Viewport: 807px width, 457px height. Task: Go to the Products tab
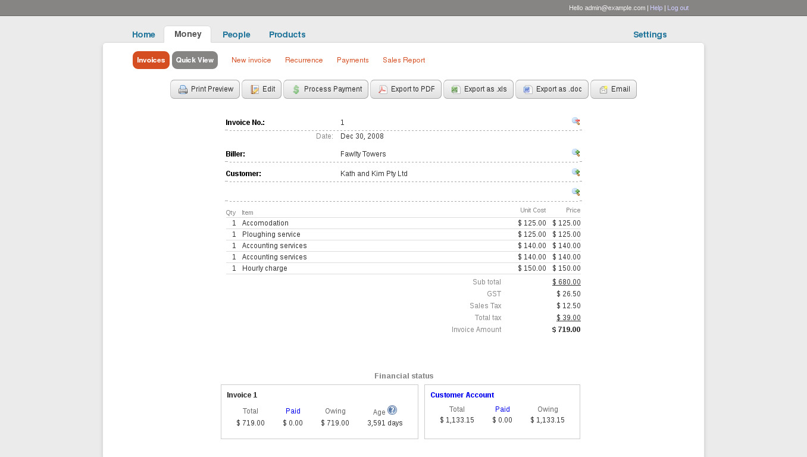[x=287, y=35]
